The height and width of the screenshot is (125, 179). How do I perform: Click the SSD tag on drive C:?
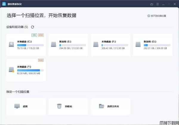41,35
